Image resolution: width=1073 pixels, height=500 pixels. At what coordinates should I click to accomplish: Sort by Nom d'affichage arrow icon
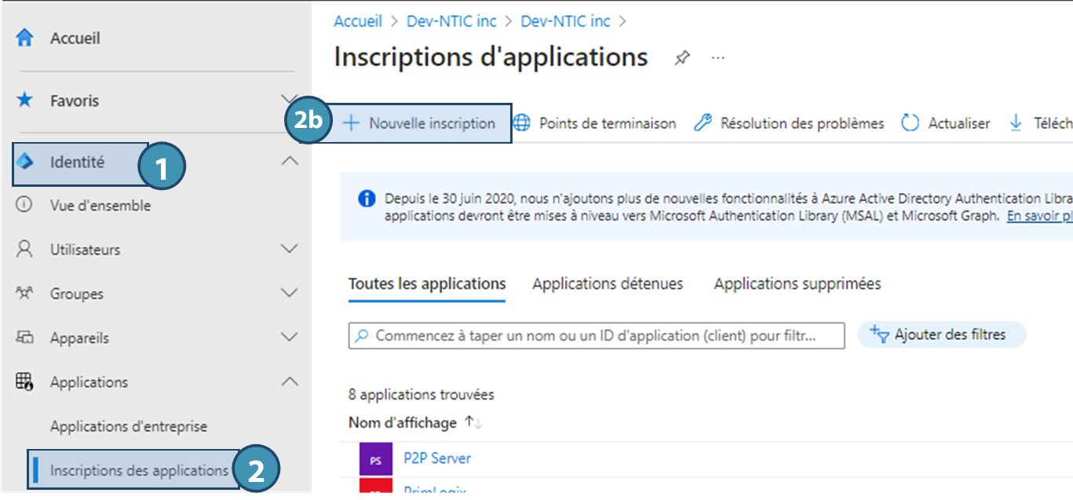click(x=473, y=422)
